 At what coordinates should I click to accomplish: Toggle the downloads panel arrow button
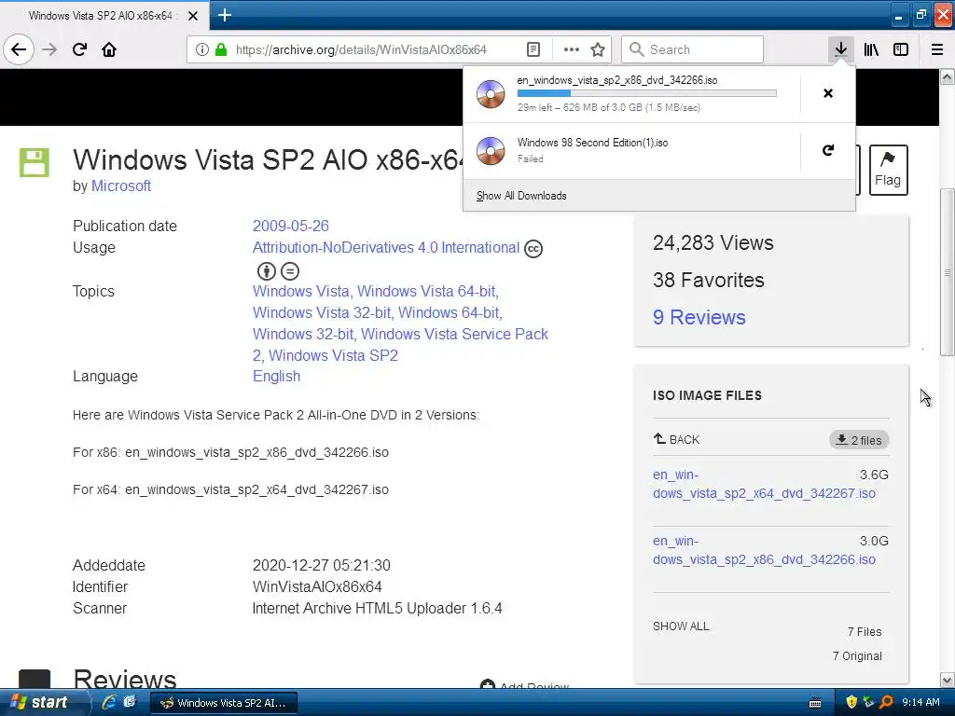point(840,49)
